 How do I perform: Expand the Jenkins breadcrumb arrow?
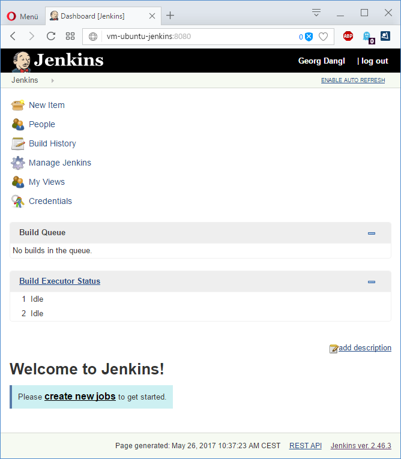(x=53, y=80)
